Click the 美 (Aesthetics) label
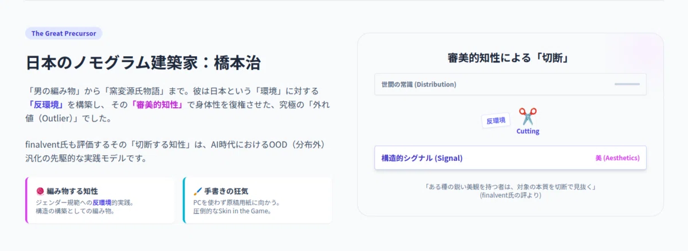 [617, 158]
